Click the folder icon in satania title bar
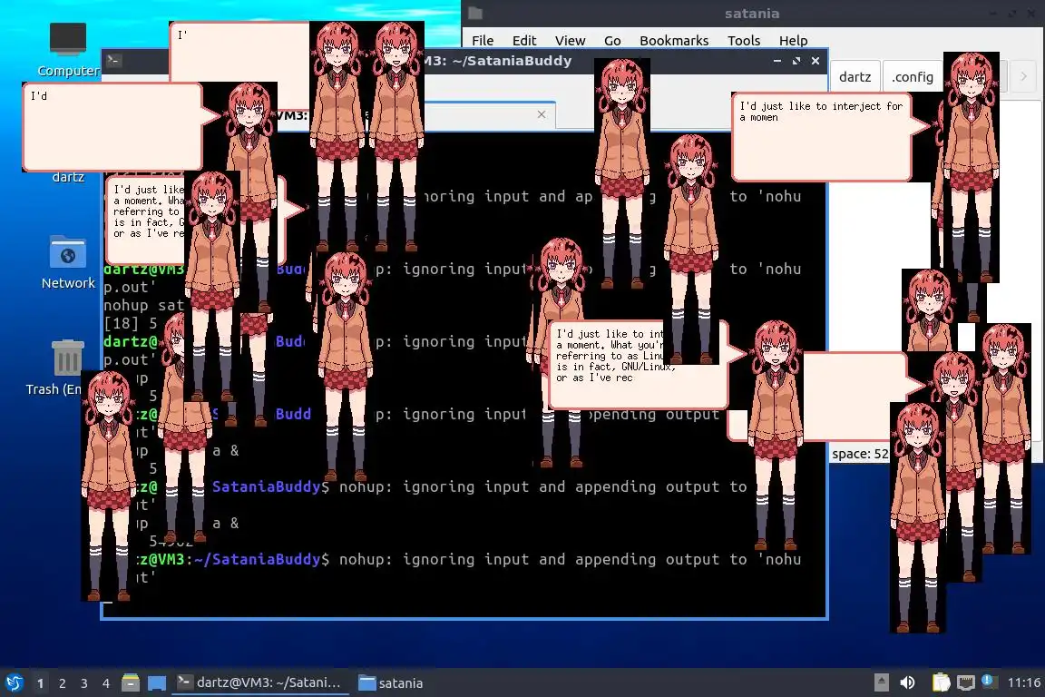1045x697 pixels. (x=475, y=14)
